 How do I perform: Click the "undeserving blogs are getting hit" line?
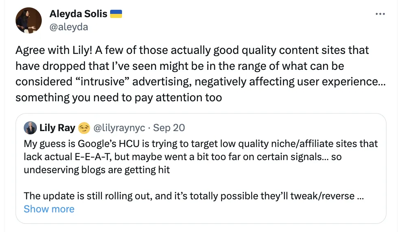[97, 170]
